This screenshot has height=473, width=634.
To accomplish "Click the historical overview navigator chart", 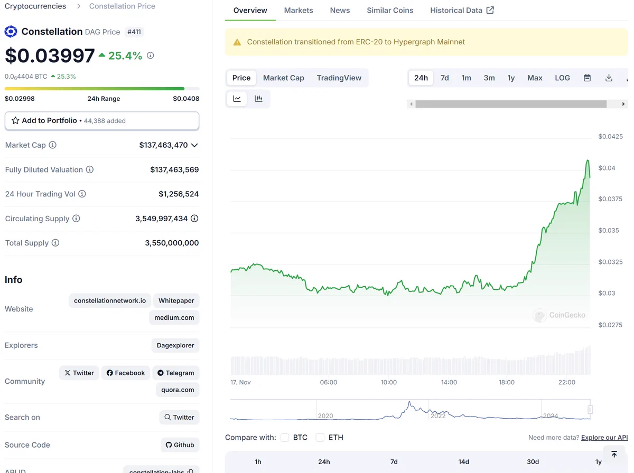I will [411, 410].
